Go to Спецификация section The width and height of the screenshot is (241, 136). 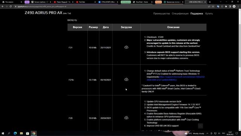coord(180,14)
